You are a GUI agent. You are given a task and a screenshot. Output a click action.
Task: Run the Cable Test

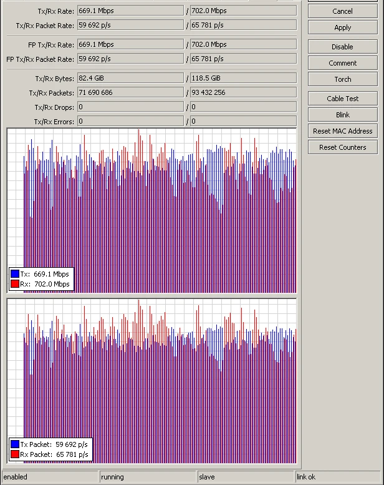342,99
